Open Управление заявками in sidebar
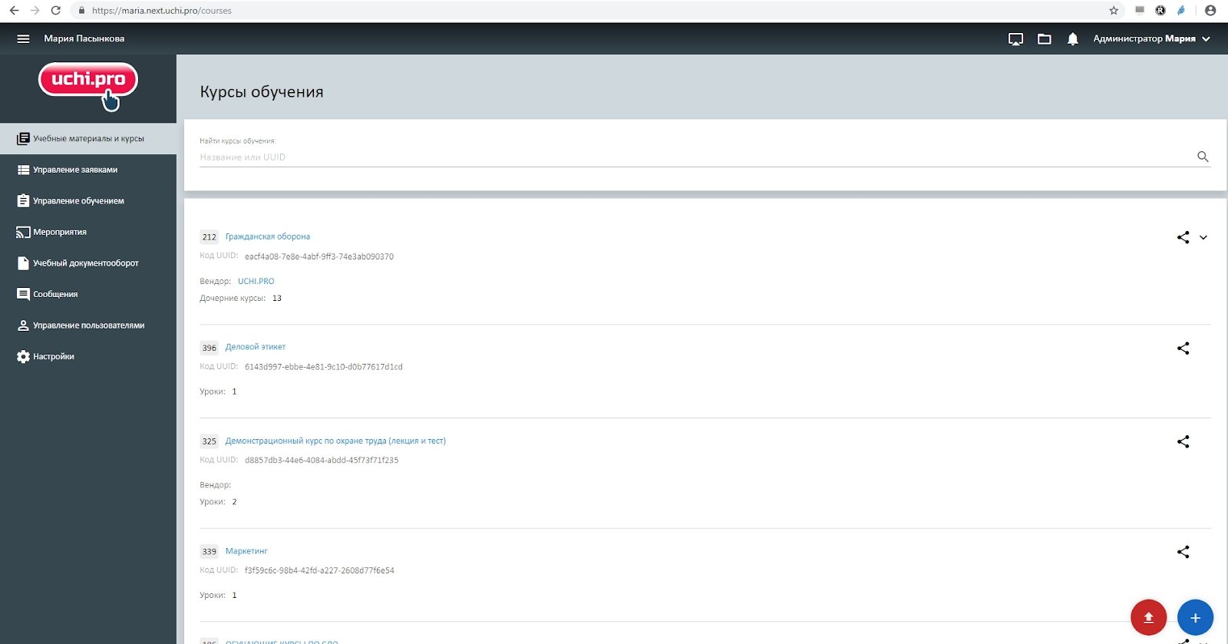 (x=88, y=170)
